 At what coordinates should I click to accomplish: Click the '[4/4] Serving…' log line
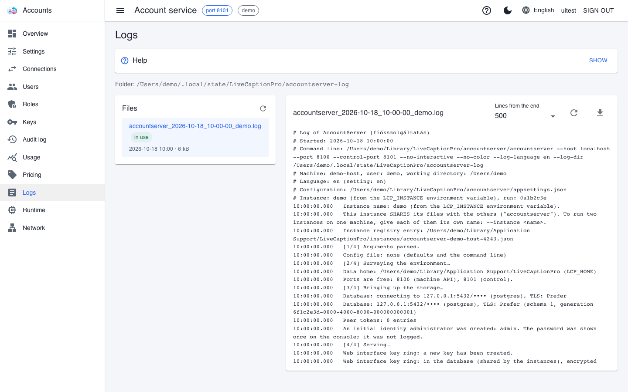coord(341,345)
